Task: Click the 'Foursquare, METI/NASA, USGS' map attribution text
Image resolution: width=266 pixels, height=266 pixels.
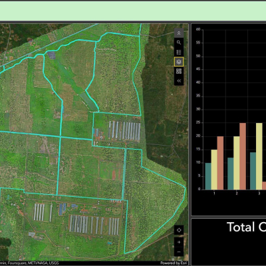Action: tap(33, 263)
